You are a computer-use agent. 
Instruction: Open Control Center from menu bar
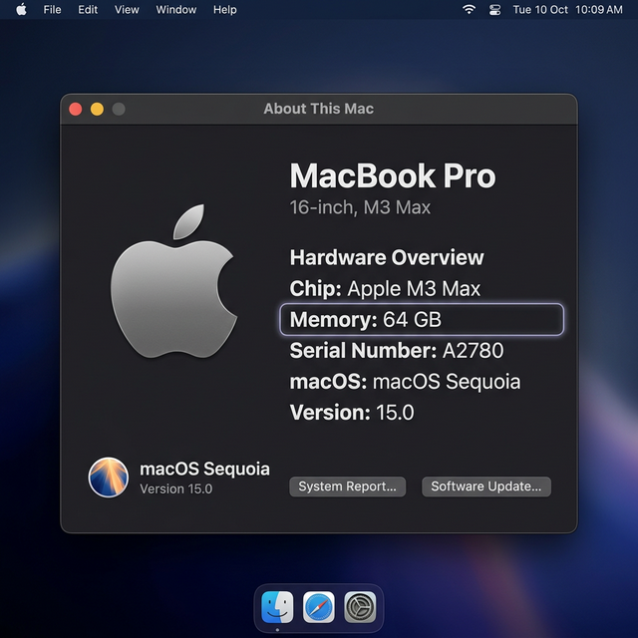coord(494,9)
